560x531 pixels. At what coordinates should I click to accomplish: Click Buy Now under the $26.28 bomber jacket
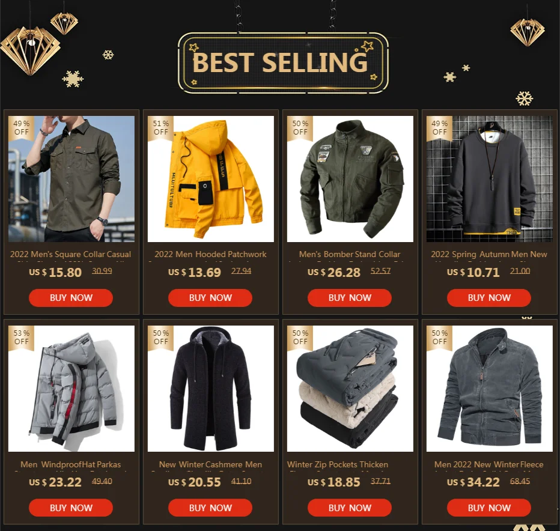[349, 298]
